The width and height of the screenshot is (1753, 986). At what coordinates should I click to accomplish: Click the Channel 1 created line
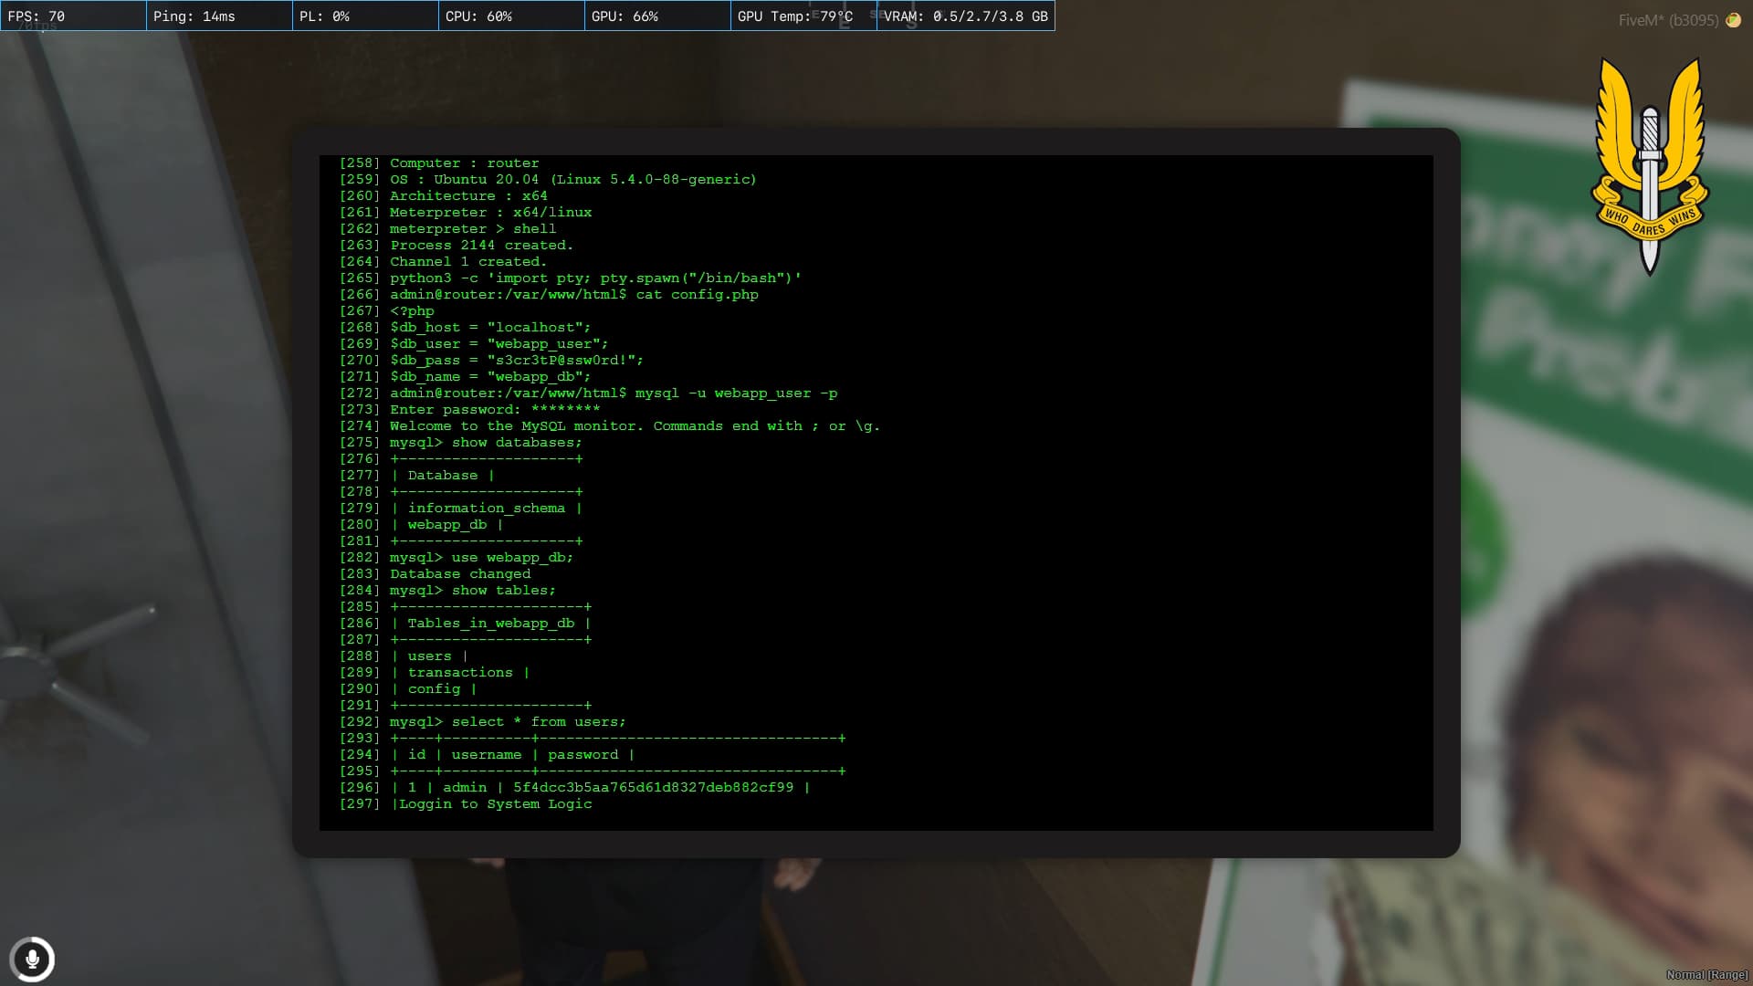[x=443, y=262]
